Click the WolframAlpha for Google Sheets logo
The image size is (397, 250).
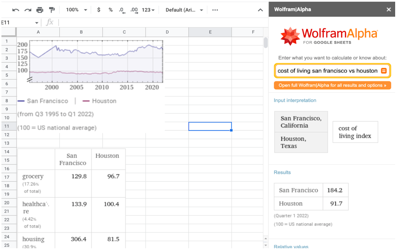pos(329,36)
